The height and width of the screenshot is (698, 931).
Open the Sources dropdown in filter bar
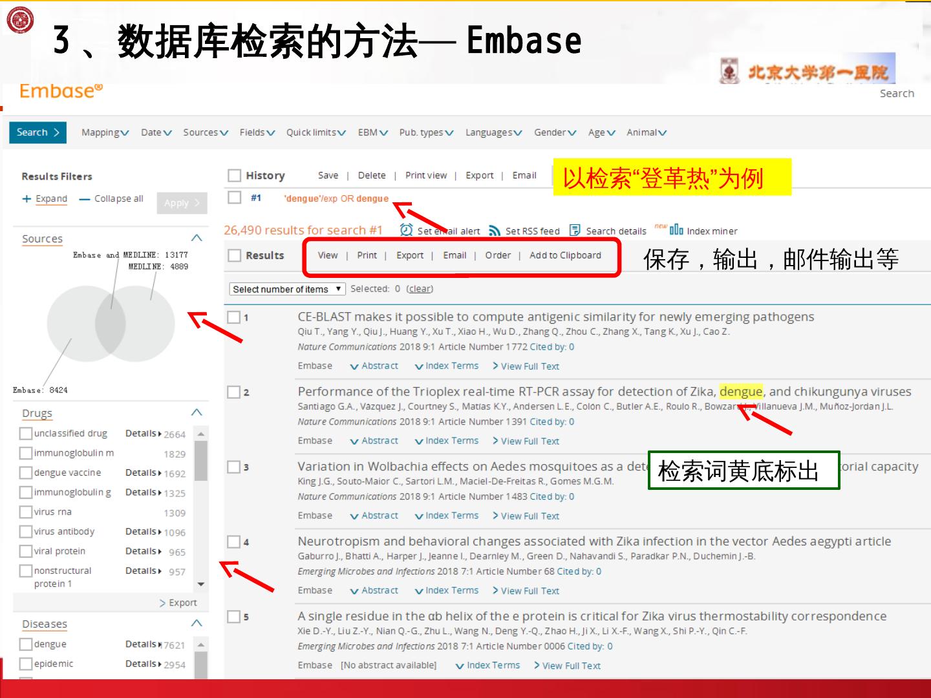pyautogui.click(x=206, y=132)
